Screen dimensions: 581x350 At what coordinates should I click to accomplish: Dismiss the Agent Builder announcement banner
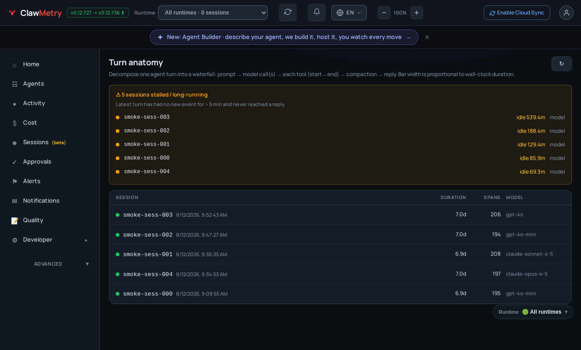(x=427, y=37)
